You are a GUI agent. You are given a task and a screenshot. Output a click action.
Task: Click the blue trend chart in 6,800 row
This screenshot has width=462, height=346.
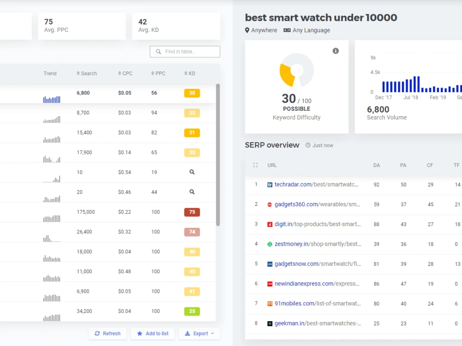tap(52, 100)
